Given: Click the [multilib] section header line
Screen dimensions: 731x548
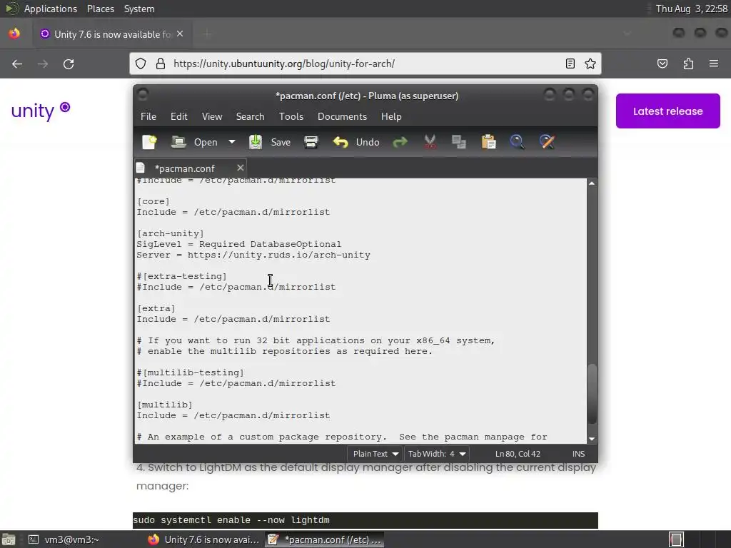Looking at the screenshot, I should point(165,405).
